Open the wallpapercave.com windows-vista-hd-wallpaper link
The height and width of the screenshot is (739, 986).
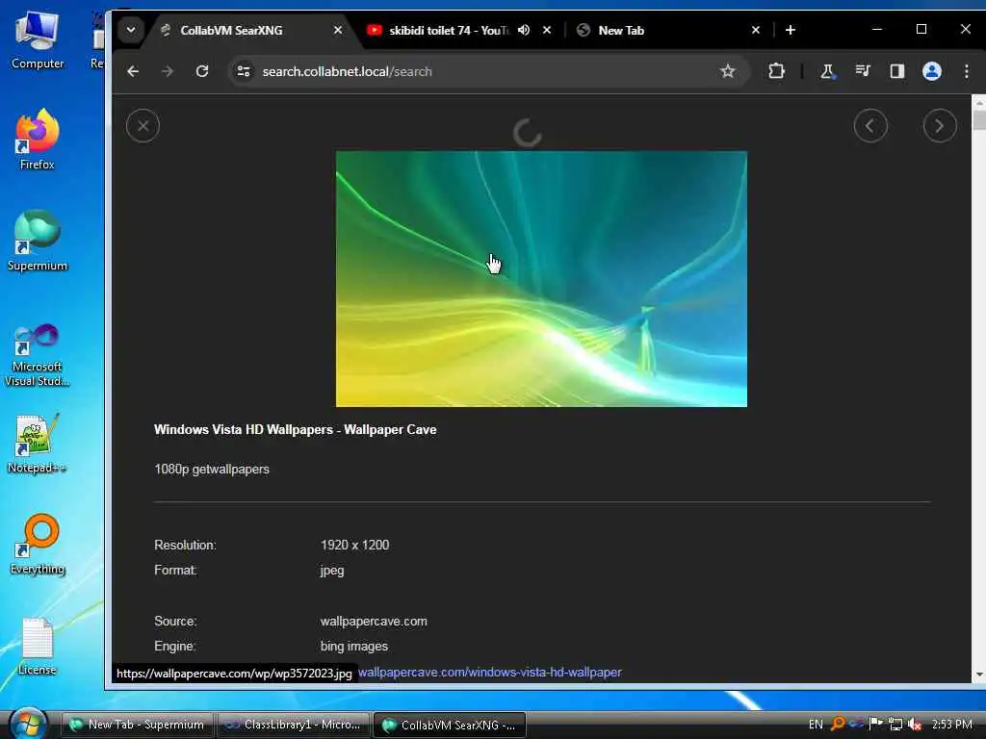tap(490, 672)
